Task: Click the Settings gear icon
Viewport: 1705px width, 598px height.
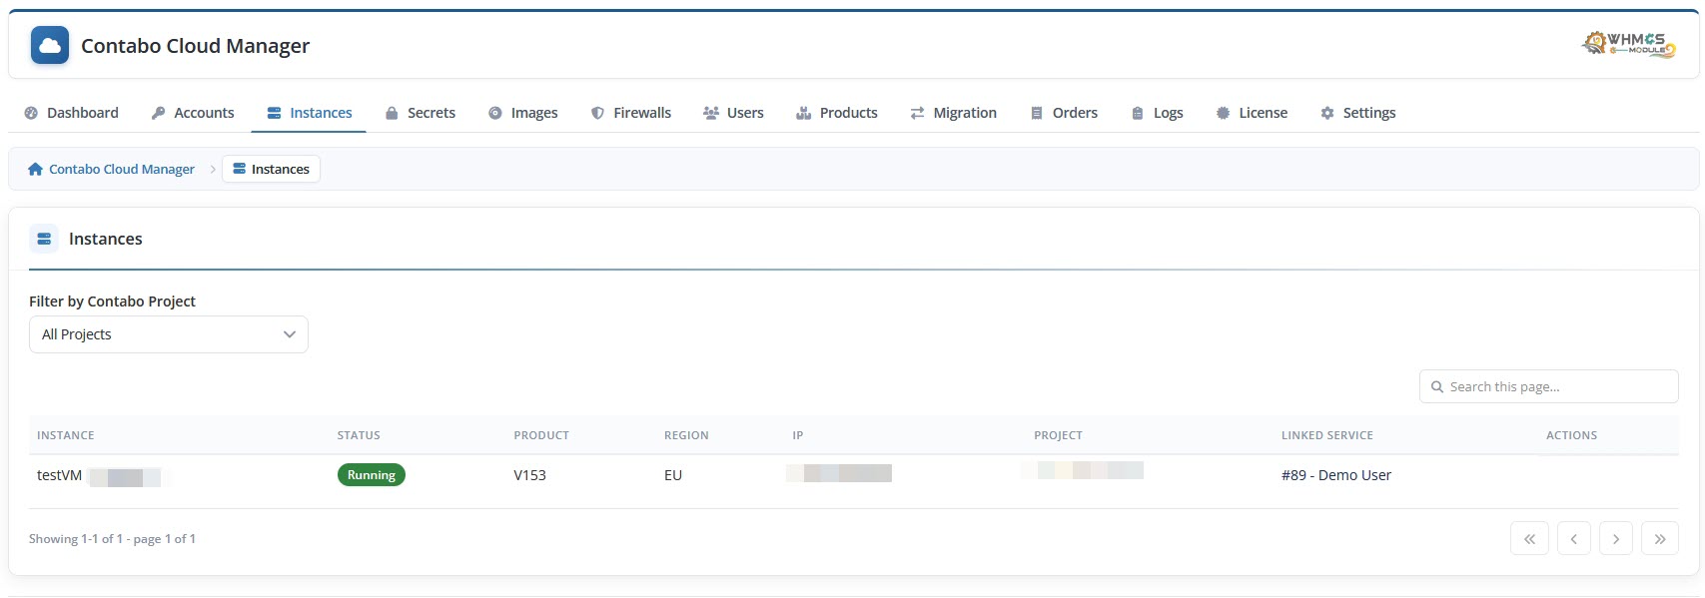Action: pos(1326,113)
